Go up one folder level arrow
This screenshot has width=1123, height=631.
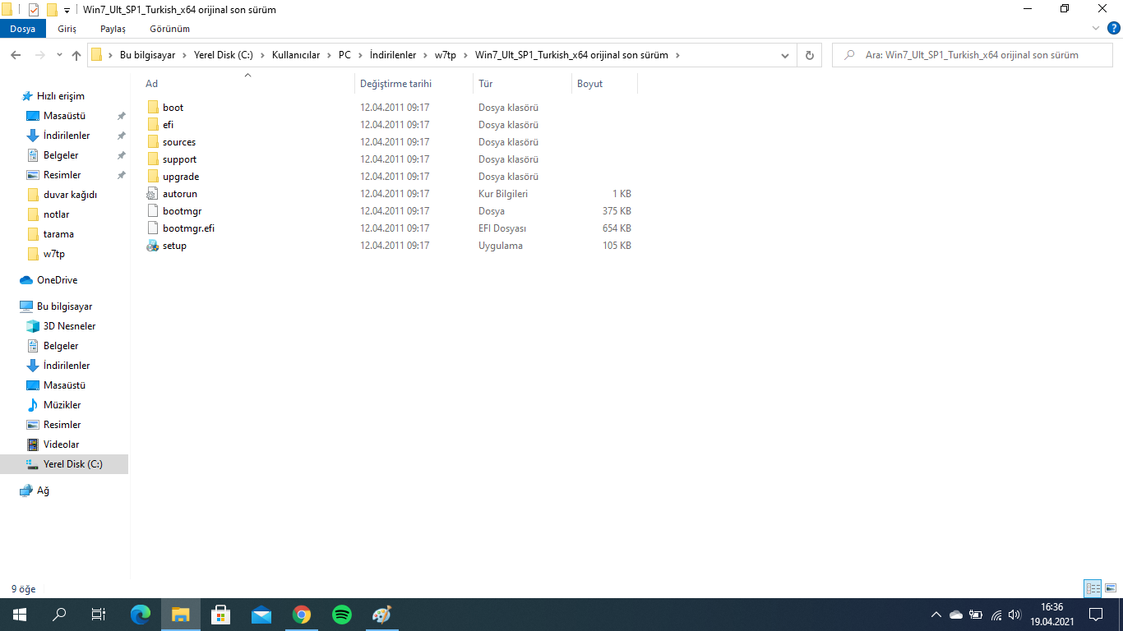click(x=76, y=55)
